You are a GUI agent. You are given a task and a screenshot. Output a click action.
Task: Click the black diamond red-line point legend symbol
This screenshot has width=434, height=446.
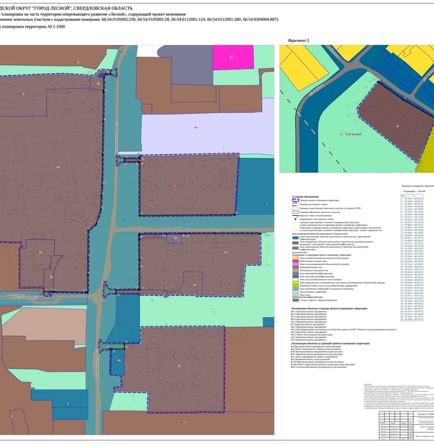296,219
